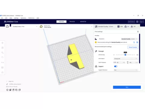
Task: Open the apps grid icon in header
Action: (x=137, y=22)
